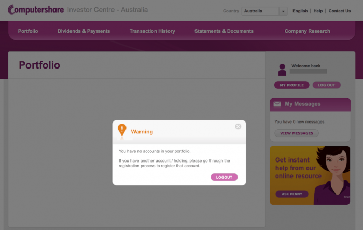This screenshot has width=363, height=230.
Task: Click the Computershare logo
Action: [36, 10]
